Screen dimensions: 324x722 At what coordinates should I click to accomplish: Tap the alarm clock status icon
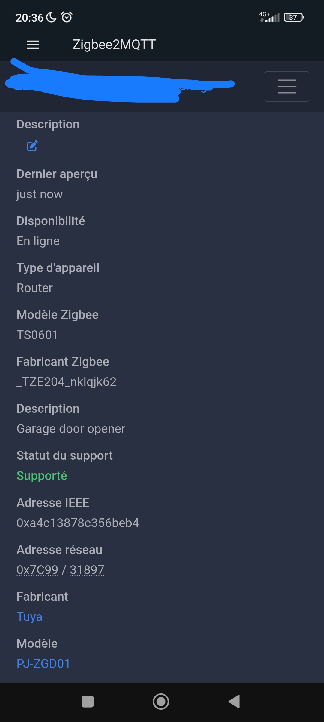click(67, 17)
